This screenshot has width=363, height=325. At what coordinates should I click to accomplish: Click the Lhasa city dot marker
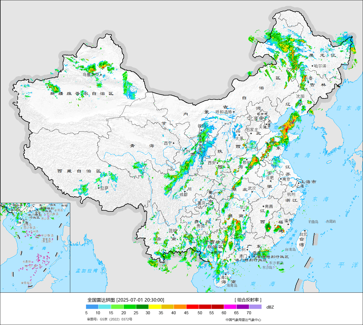99,188
